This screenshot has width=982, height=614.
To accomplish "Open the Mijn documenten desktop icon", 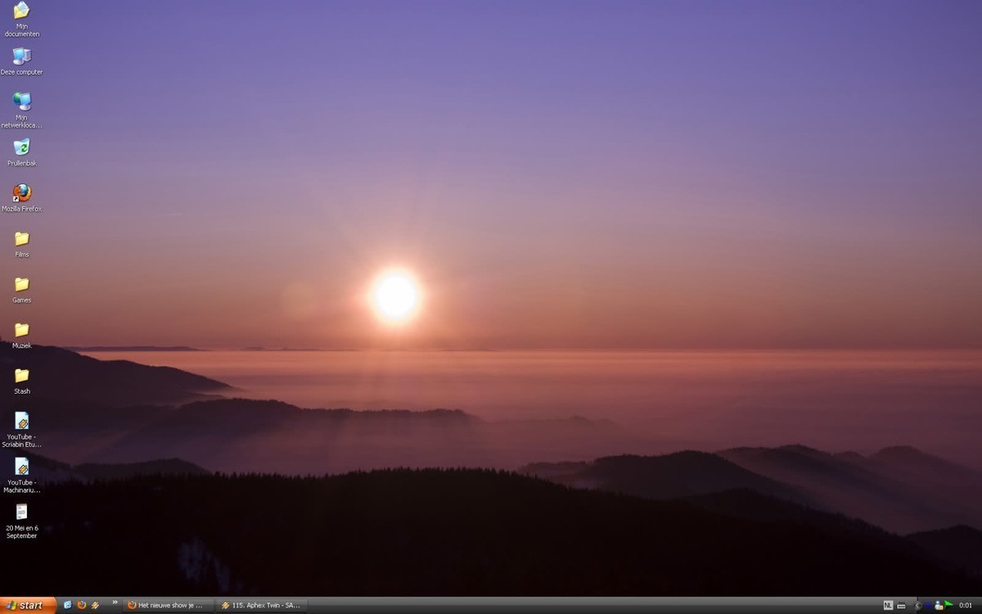I will pyautogui.click(x=21, y=11).
